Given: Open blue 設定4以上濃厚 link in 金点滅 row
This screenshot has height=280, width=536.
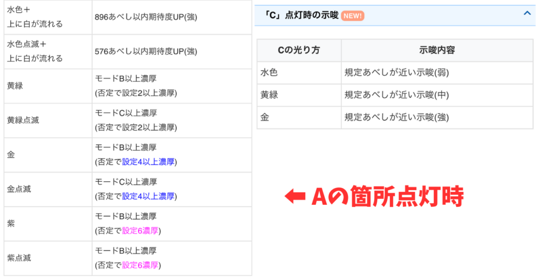Looking at the screenshot, I should pyautogui.click(x=149, y=196).
